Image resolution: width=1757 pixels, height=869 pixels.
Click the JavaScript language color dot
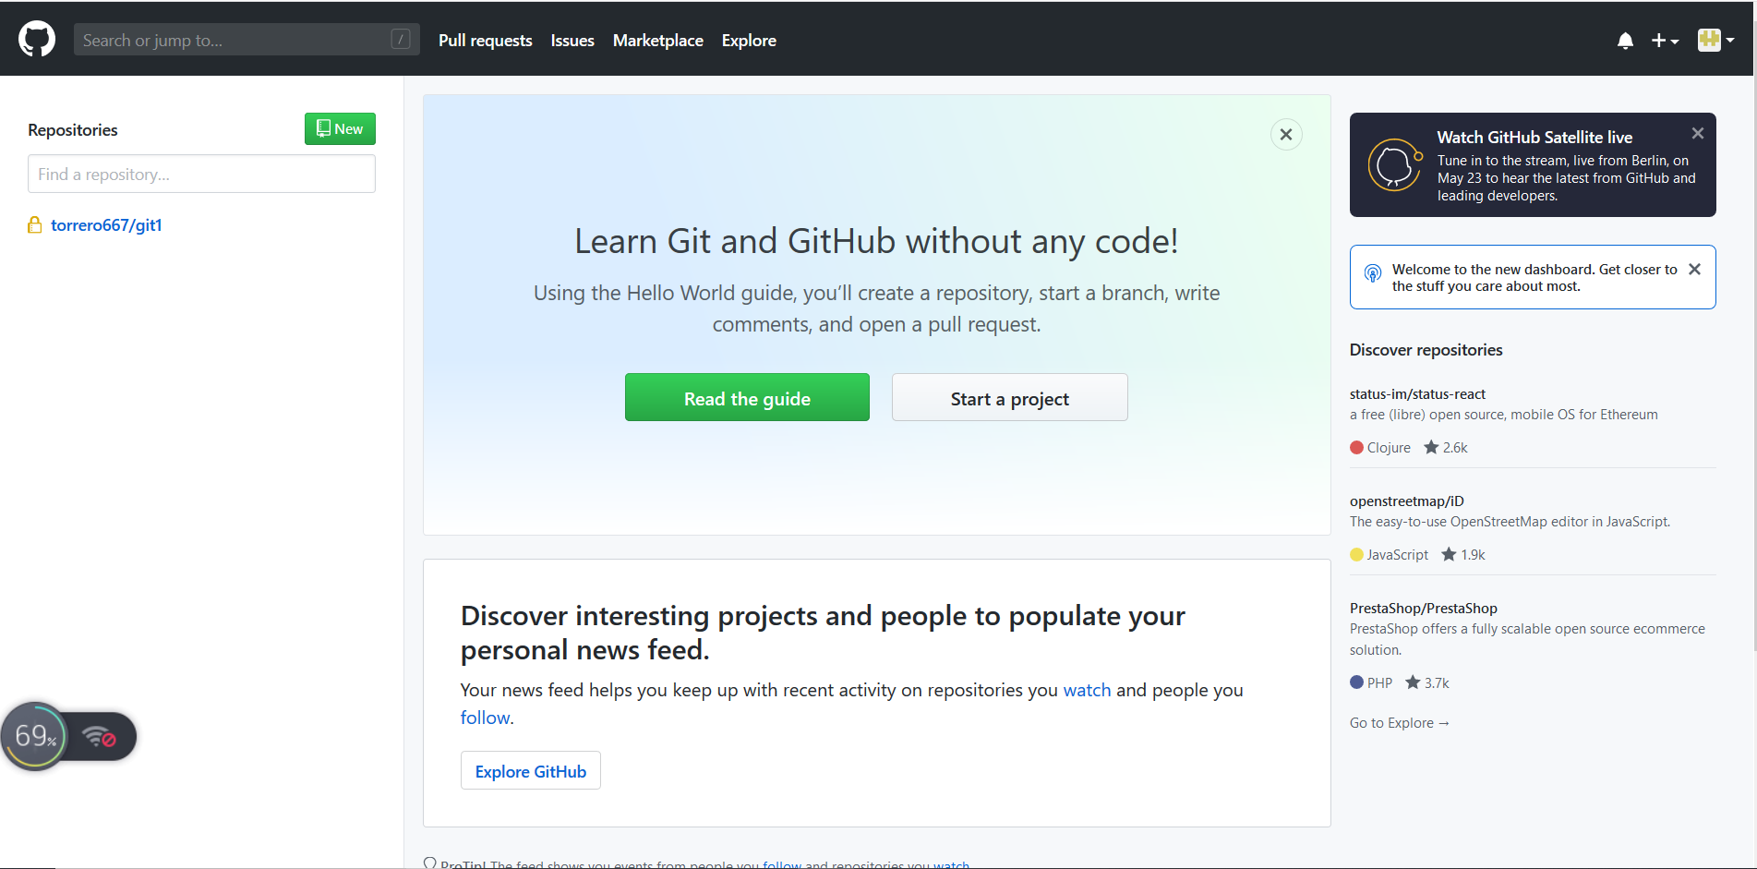tap(1356, 555)
